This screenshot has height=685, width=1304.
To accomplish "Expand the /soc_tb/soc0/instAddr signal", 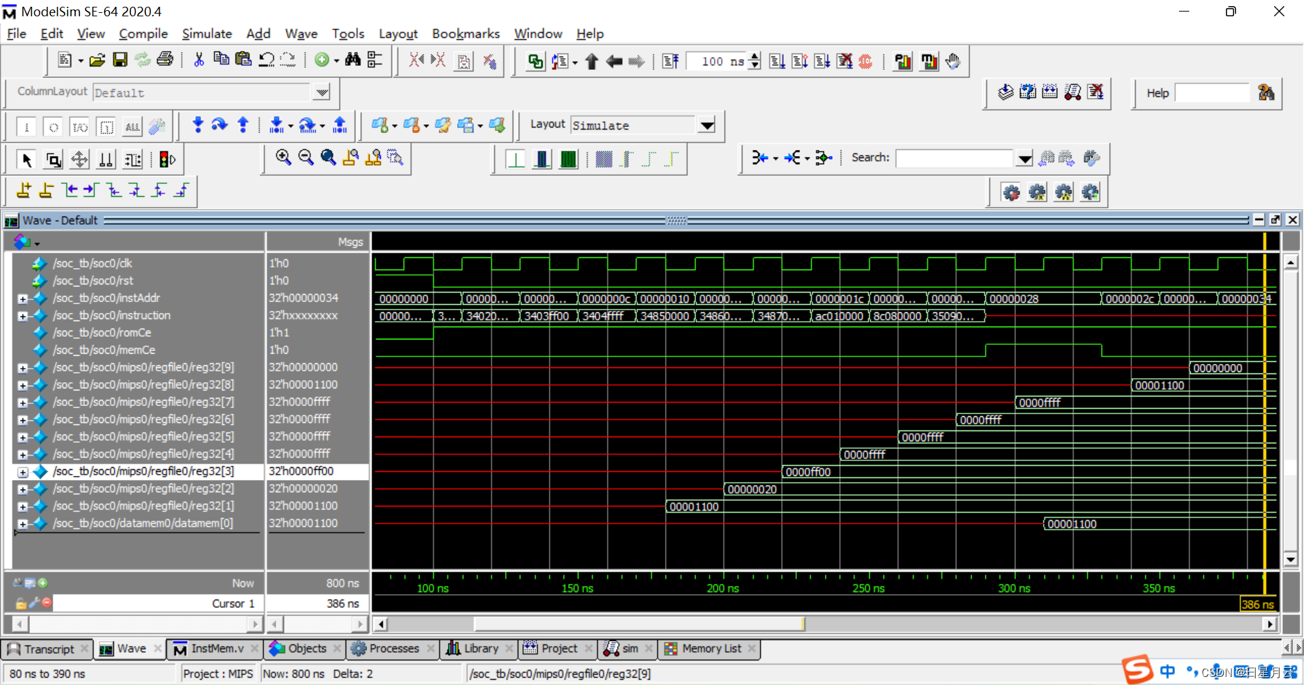I will [22, 299].
